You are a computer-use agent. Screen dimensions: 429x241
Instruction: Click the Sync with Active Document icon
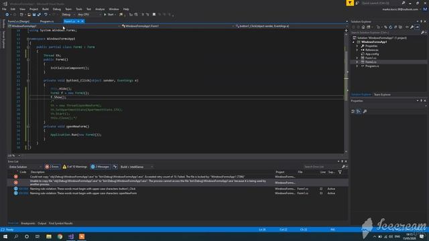pyautogui.click(x=385, y=27)
